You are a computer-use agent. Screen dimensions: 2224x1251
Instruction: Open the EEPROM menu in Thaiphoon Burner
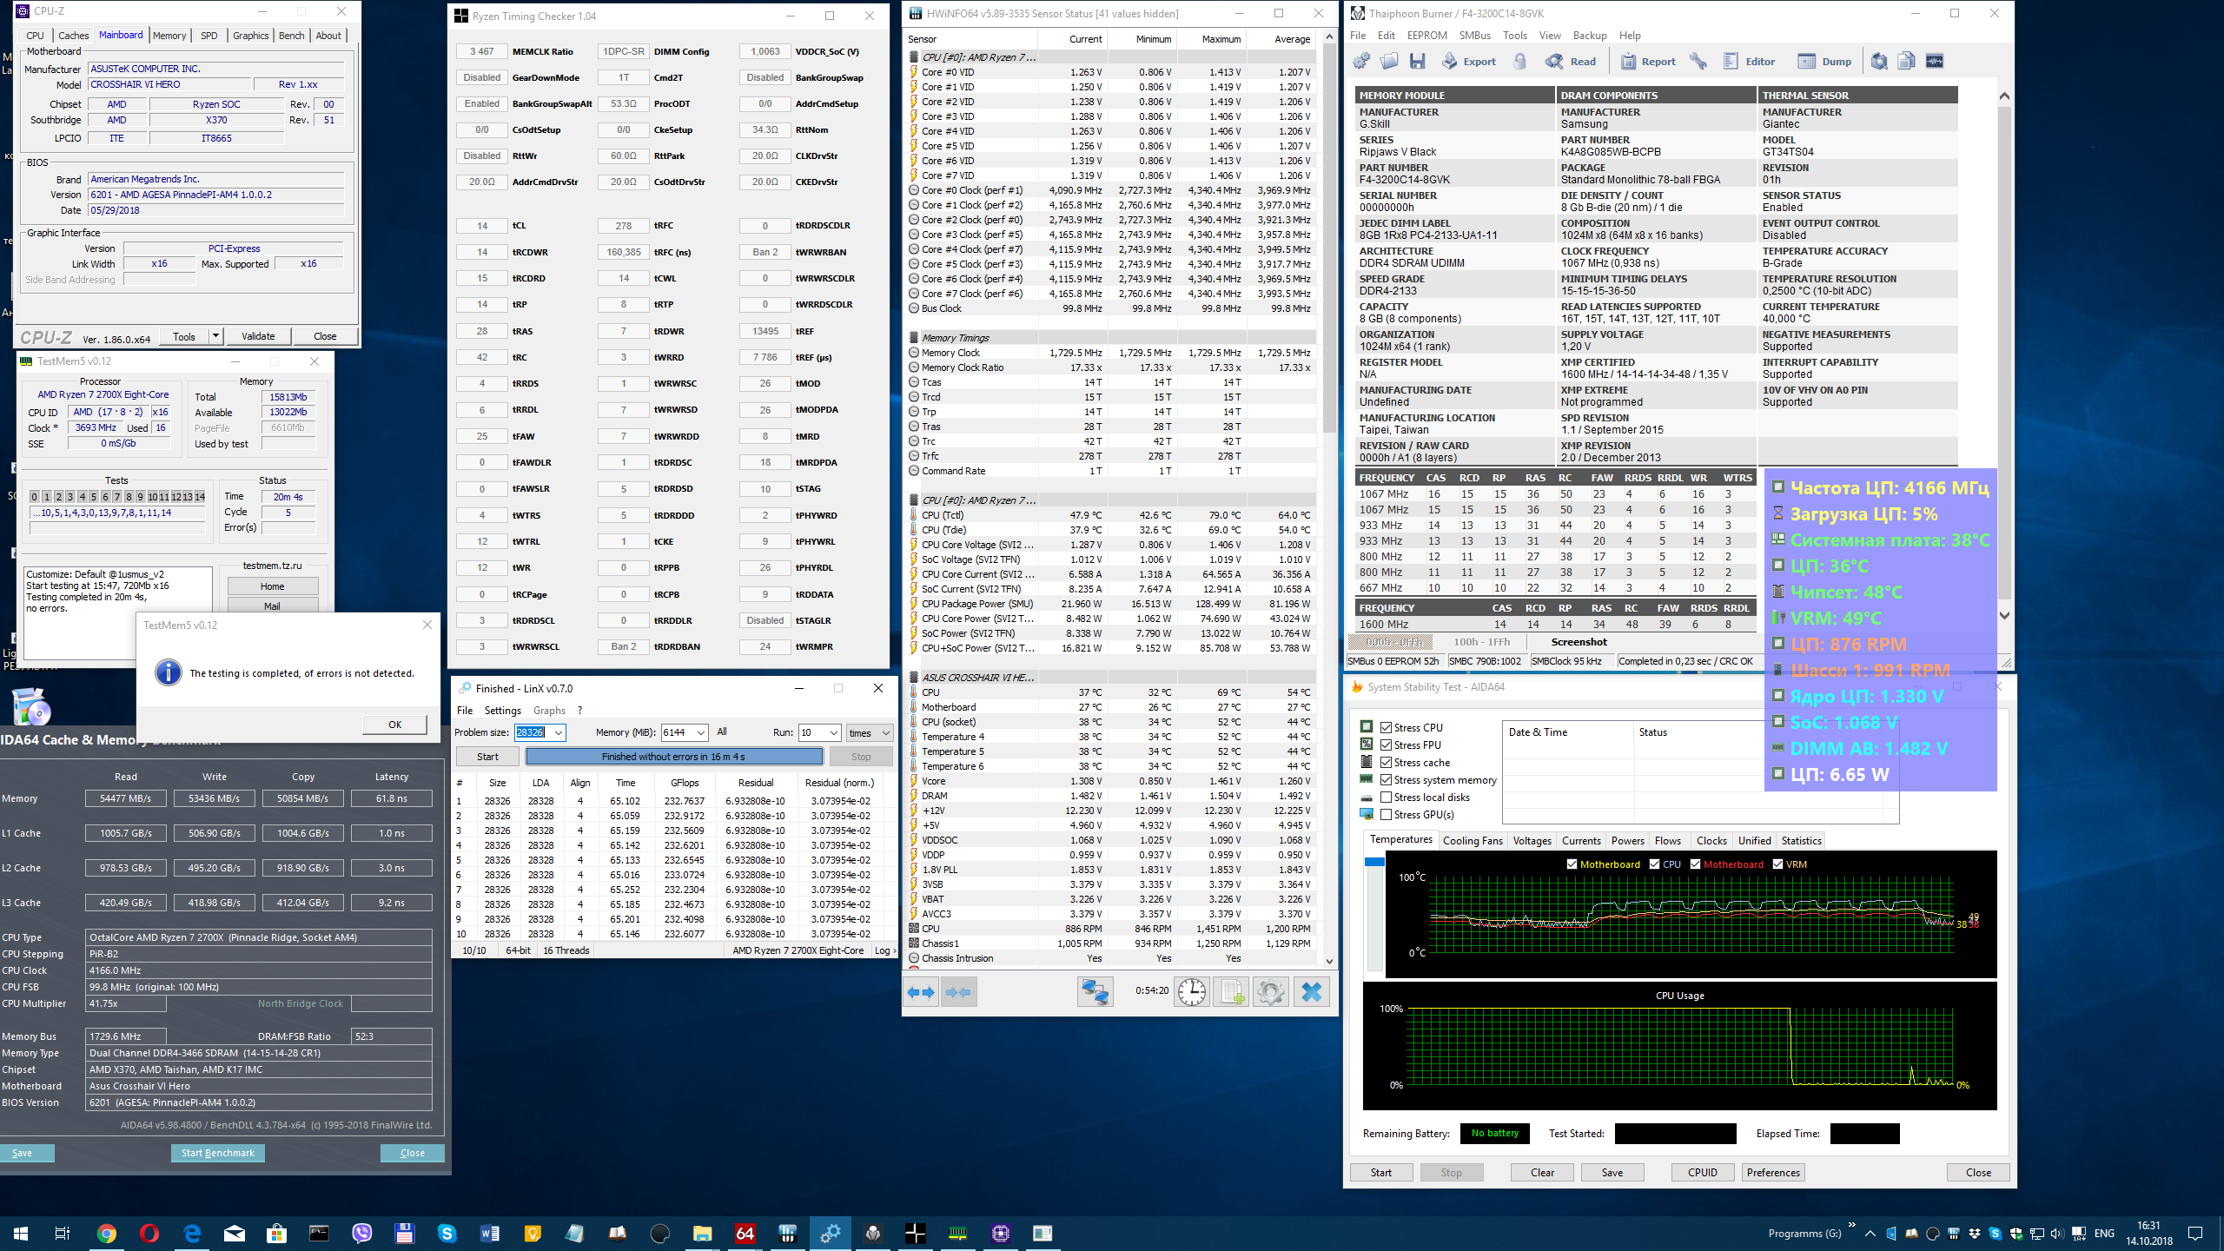tap(1426, 36)
